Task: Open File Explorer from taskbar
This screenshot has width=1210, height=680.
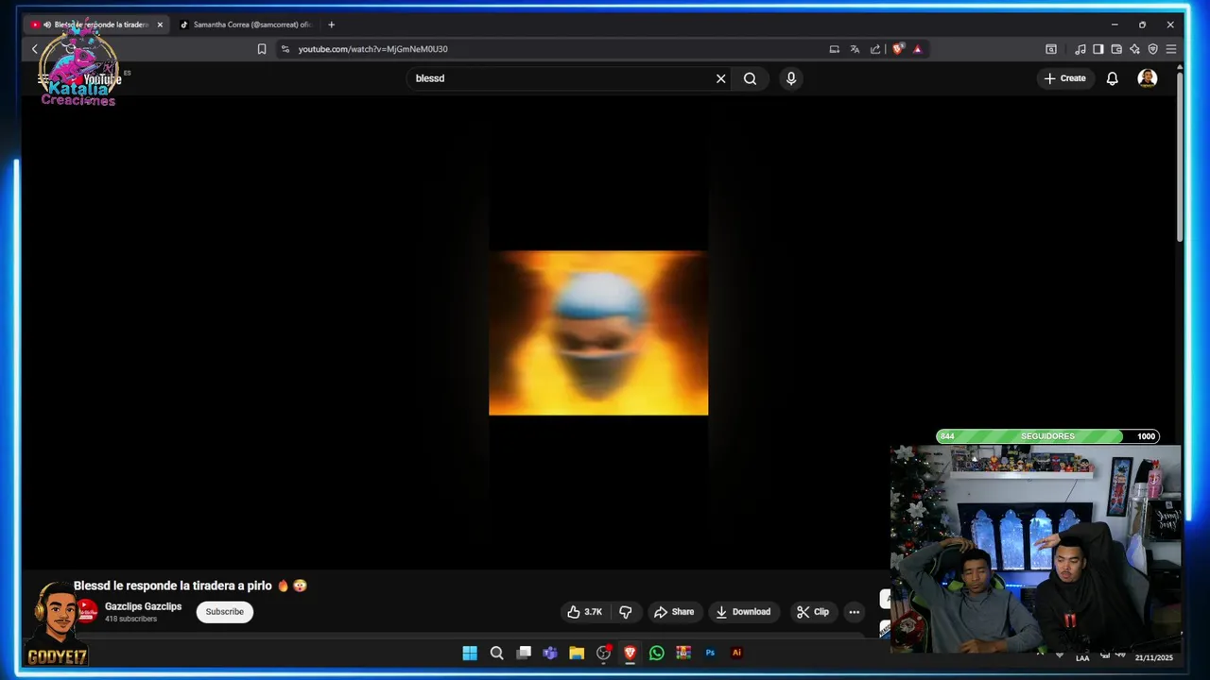Action: tap(577, 653)
